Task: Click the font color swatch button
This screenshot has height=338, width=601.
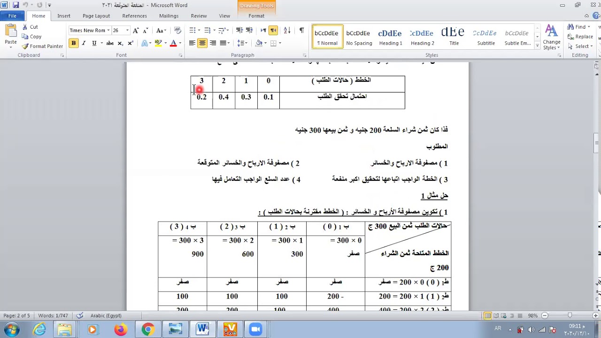Action: click(173, 43)
